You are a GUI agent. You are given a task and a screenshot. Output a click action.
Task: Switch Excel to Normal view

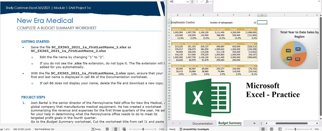(x=263, y=129)
